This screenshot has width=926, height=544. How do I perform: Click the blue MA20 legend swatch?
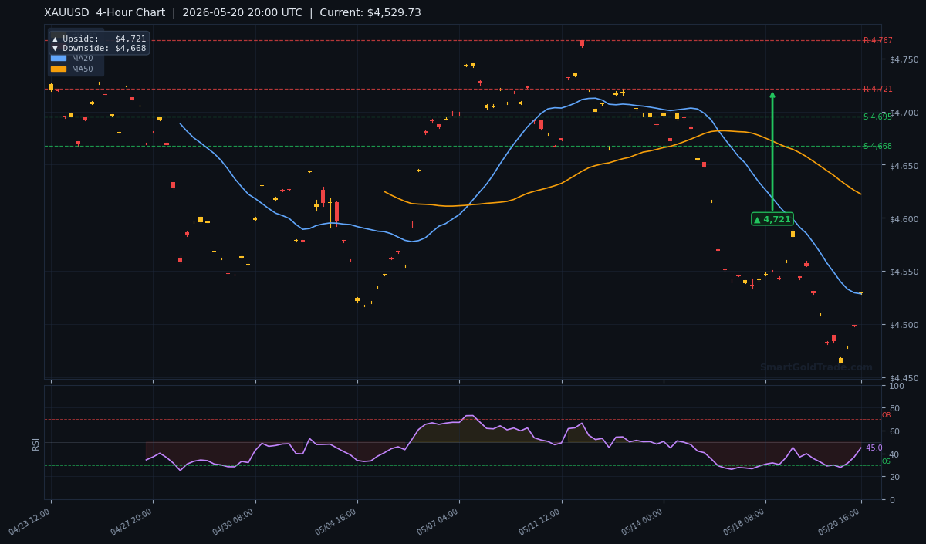tap(59, 58)
